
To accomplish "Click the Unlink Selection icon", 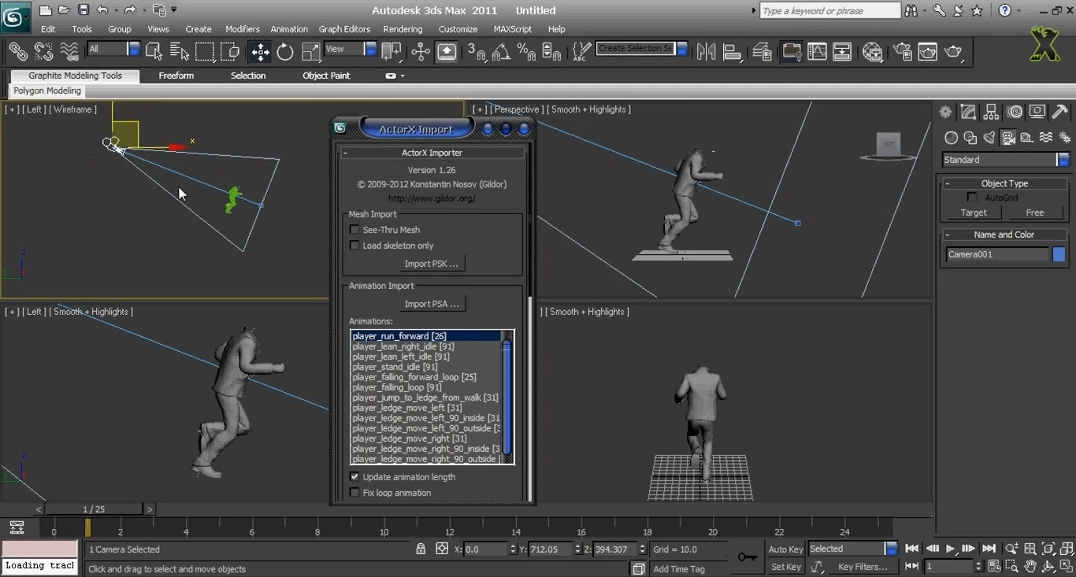I will coord(43,51).
